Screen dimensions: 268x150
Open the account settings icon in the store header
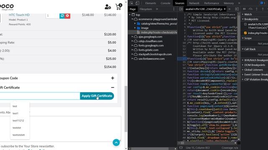point(108,7)
